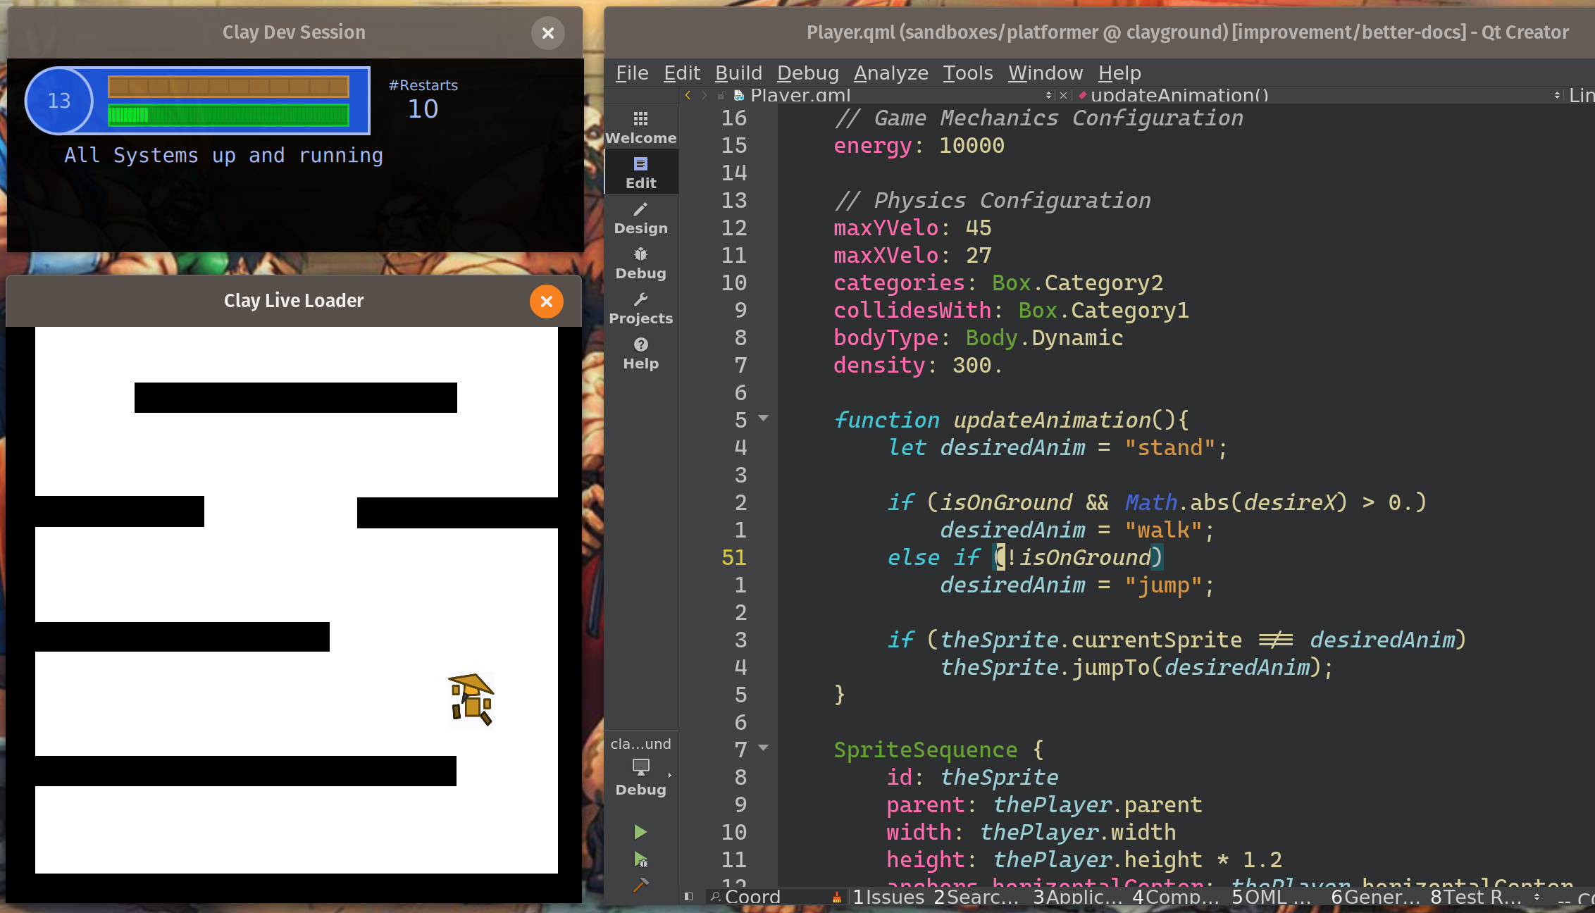Open the Projects mode
This screenshot has width=1595, height=913.
pos(640,308)
